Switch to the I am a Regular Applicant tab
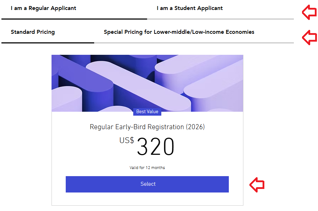Screen dimensions: 318x211 tap(43, 8)
